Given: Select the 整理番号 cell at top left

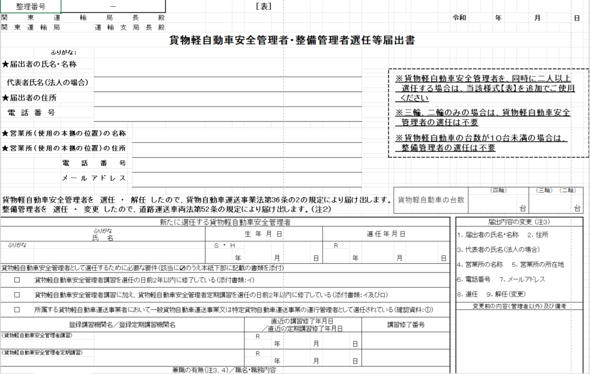Looking at the screenshot, I should 31,6.
